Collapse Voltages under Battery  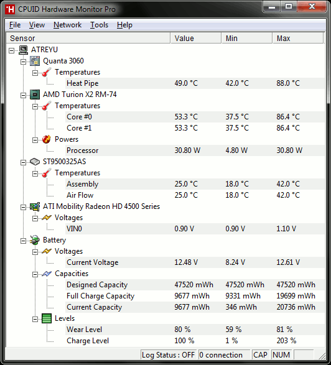(35, 252)
